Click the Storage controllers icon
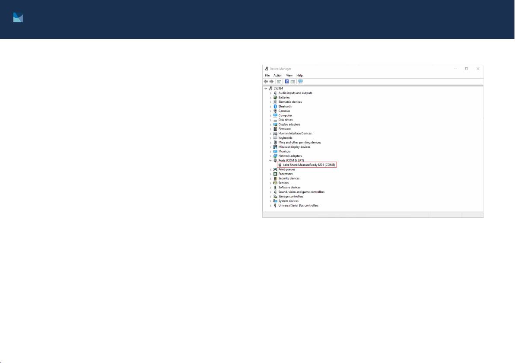The width and height of the screenshot is (515, 363). click(275, 197)
